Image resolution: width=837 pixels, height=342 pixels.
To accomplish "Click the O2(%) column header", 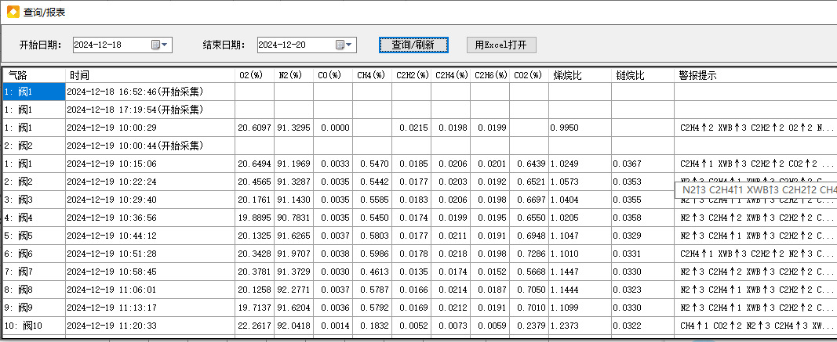I will [x=255, y=75].
